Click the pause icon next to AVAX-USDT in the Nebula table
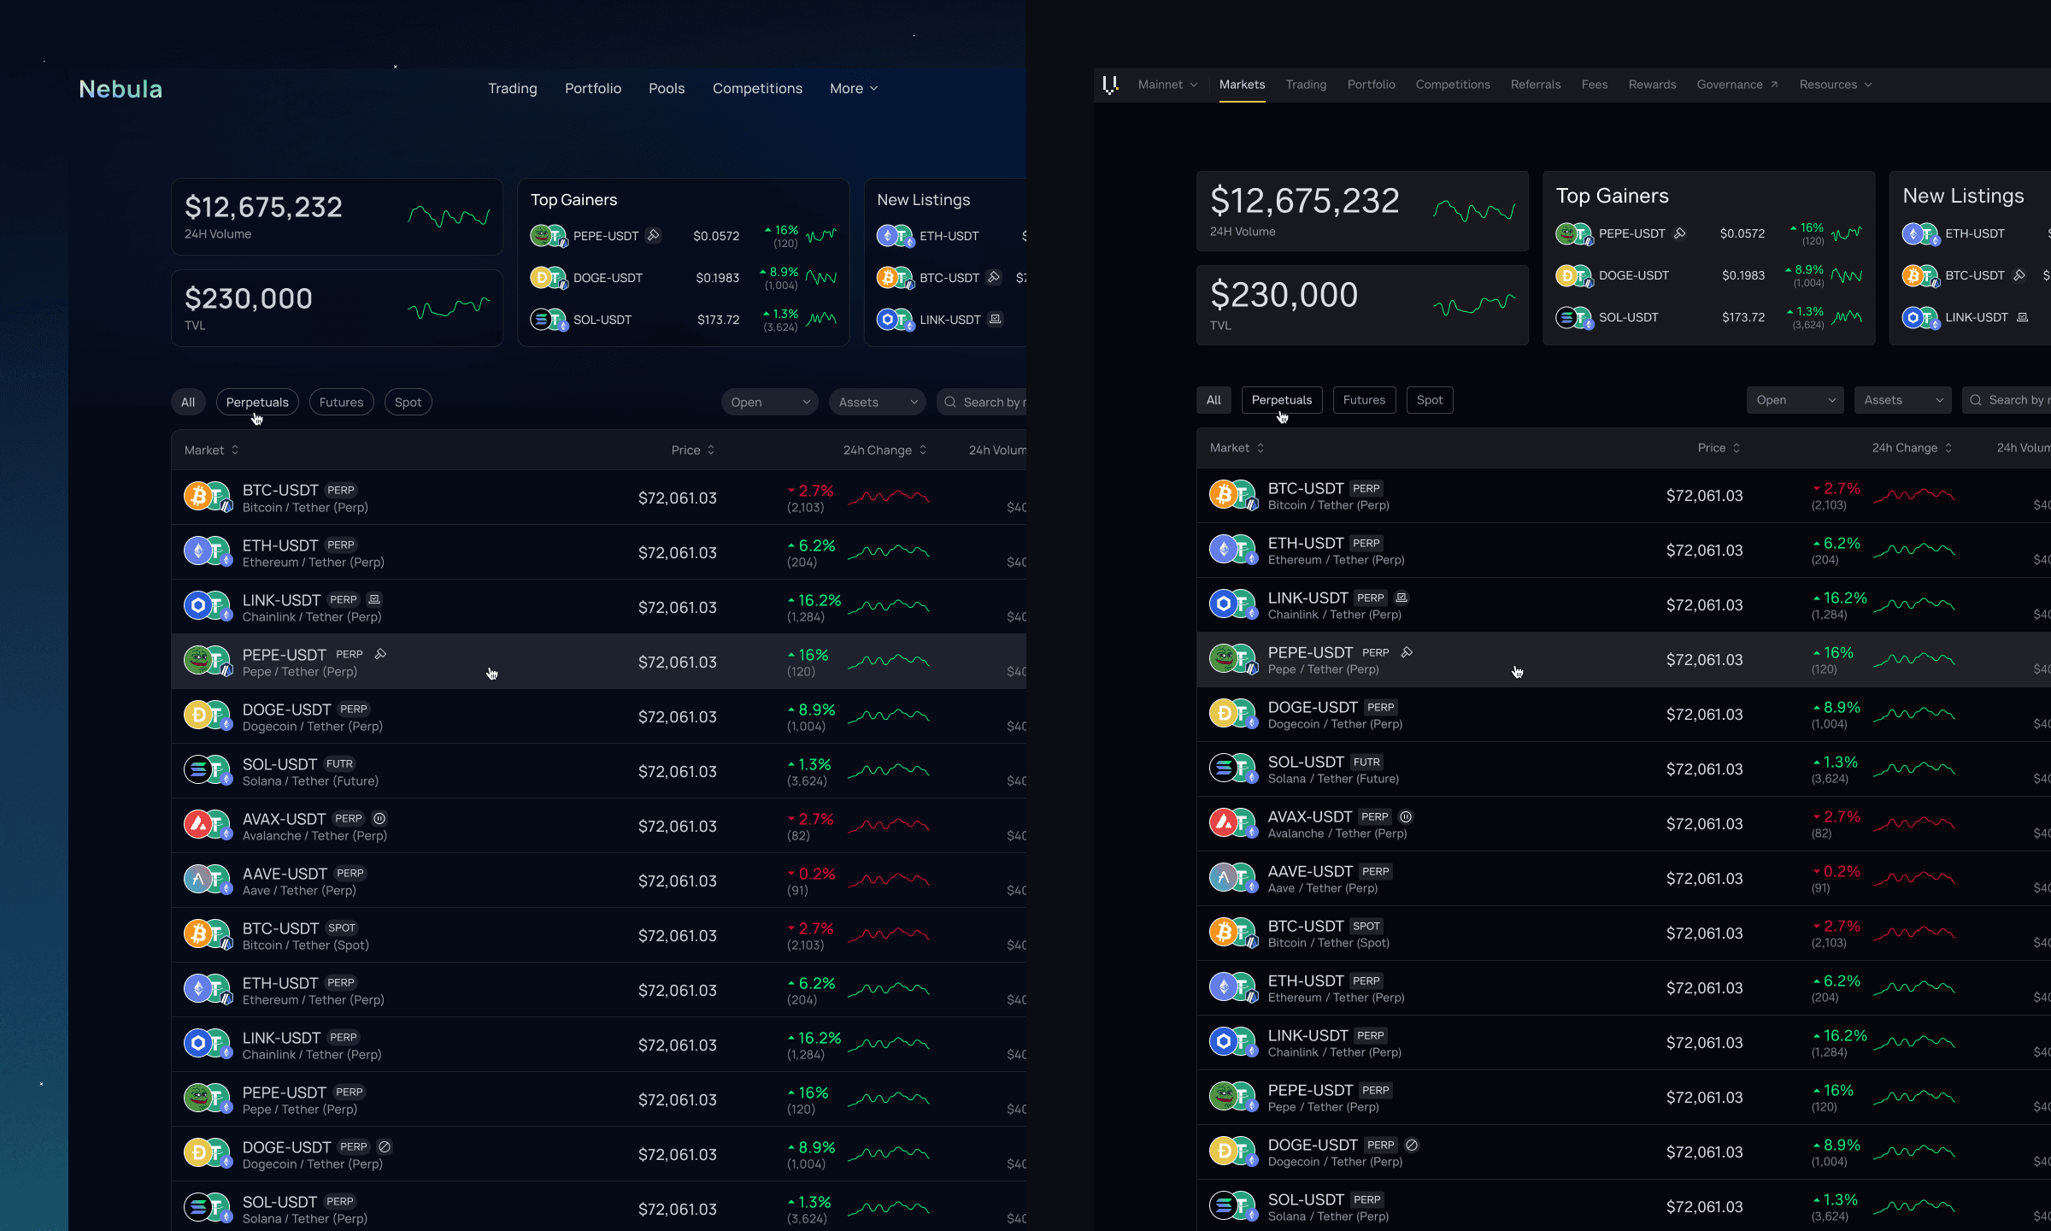The image size is (2051, 1231). pyautogui.click(x=380, y=818)
